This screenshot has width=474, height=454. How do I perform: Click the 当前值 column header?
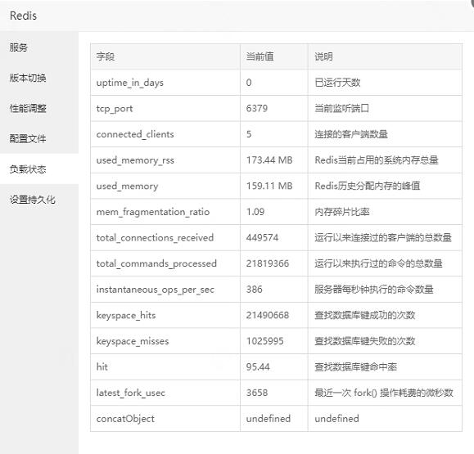pos(274,56)
